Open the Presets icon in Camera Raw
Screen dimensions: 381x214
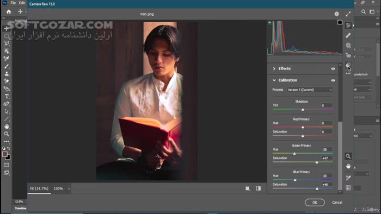(x=348, y=65)
